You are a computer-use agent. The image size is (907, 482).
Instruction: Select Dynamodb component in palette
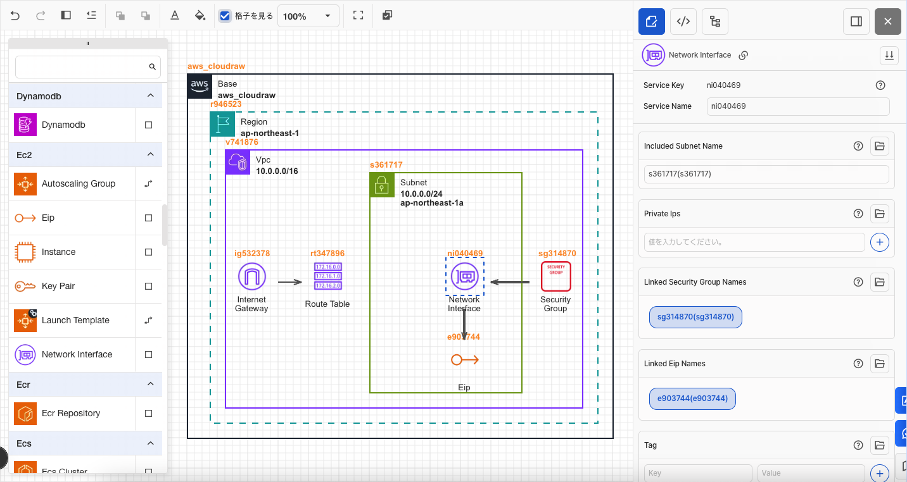[72, 125]
